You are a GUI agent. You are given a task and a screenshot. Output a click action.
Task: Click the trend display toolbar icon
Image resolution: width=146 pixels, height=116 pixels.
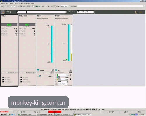(36, 6)
